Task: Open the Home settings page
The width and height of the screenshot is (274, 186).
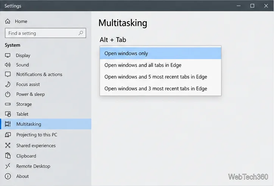Action: 46,21
